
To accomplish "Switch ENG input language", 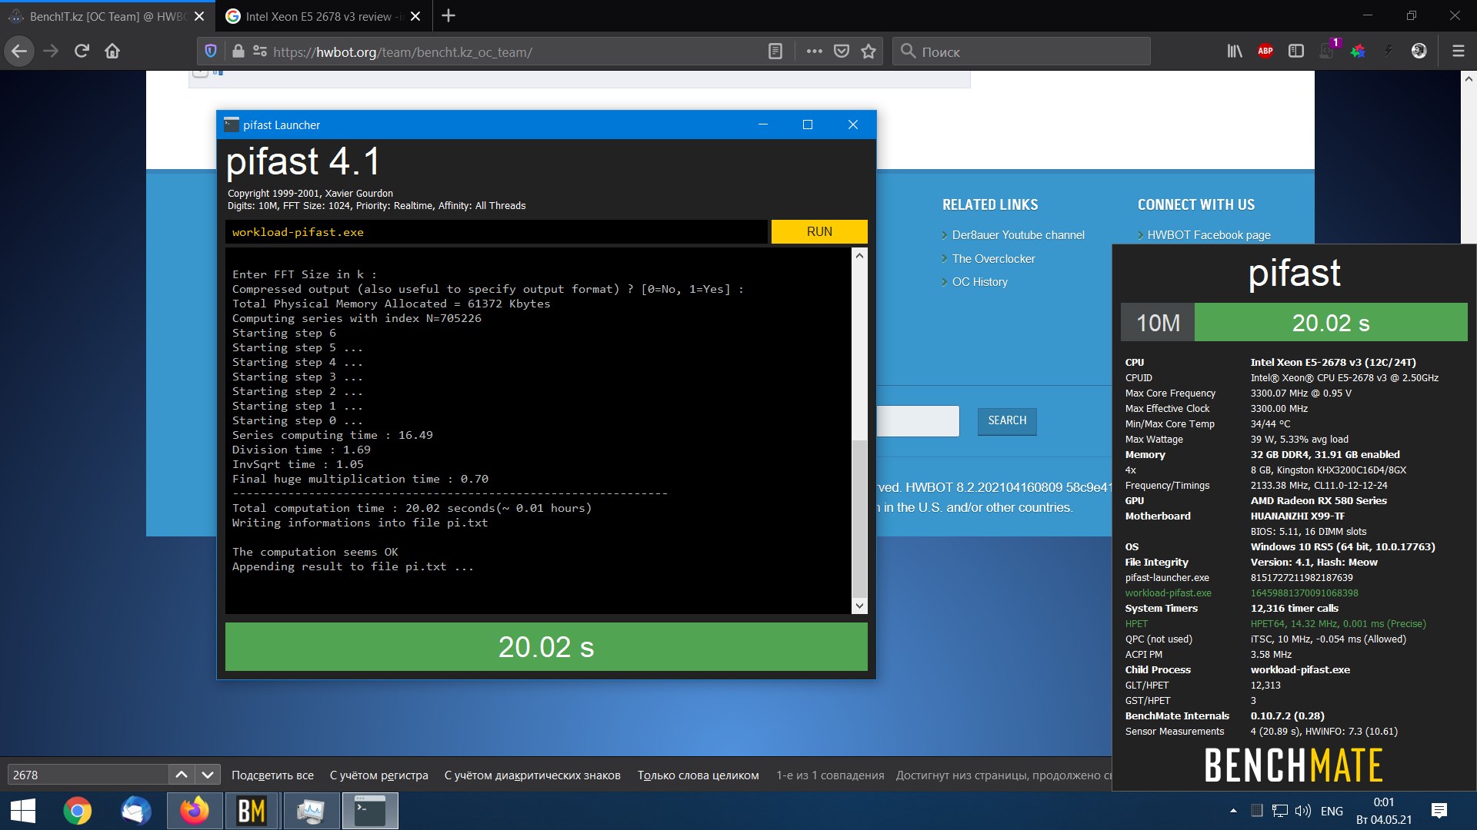I will click(1332, 811).
